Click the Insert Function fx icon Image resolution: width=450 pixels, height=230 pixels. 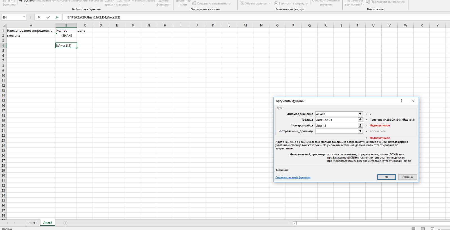coord(57,17)
